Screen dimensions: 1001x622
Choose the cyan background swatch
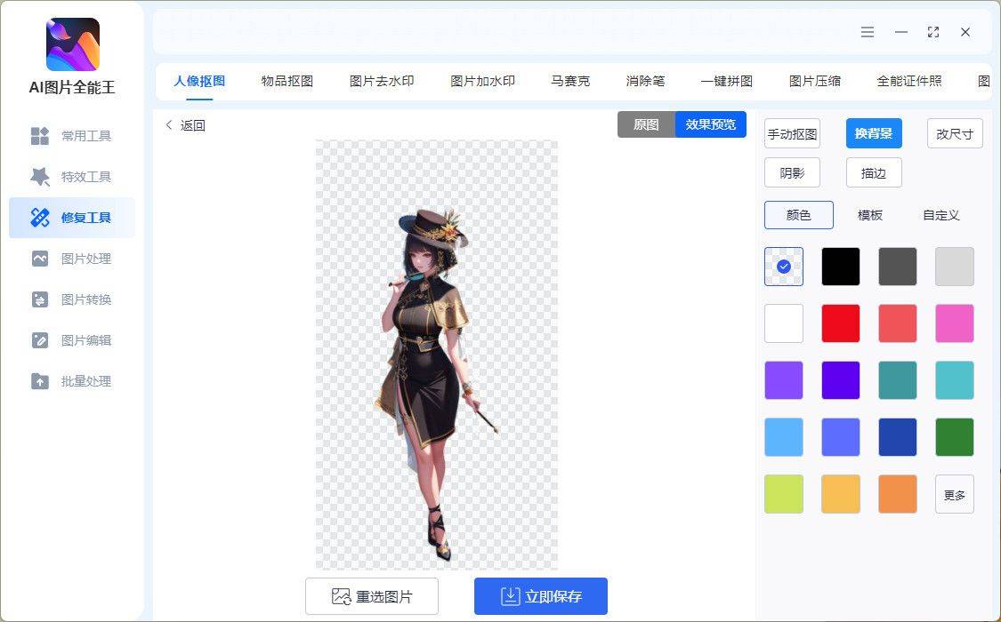(955, 379)
